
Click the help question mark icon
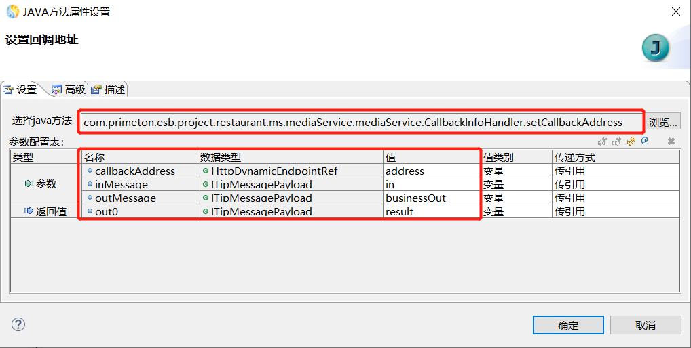[x=18, y=324]
